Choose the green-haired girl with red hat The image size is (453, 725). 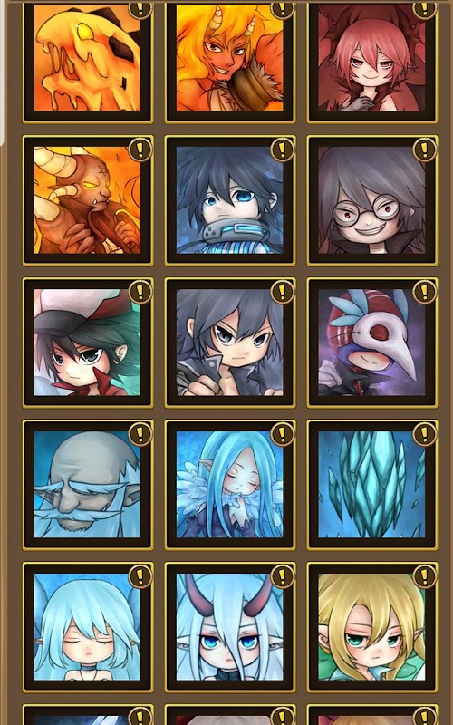coord(87,343)
